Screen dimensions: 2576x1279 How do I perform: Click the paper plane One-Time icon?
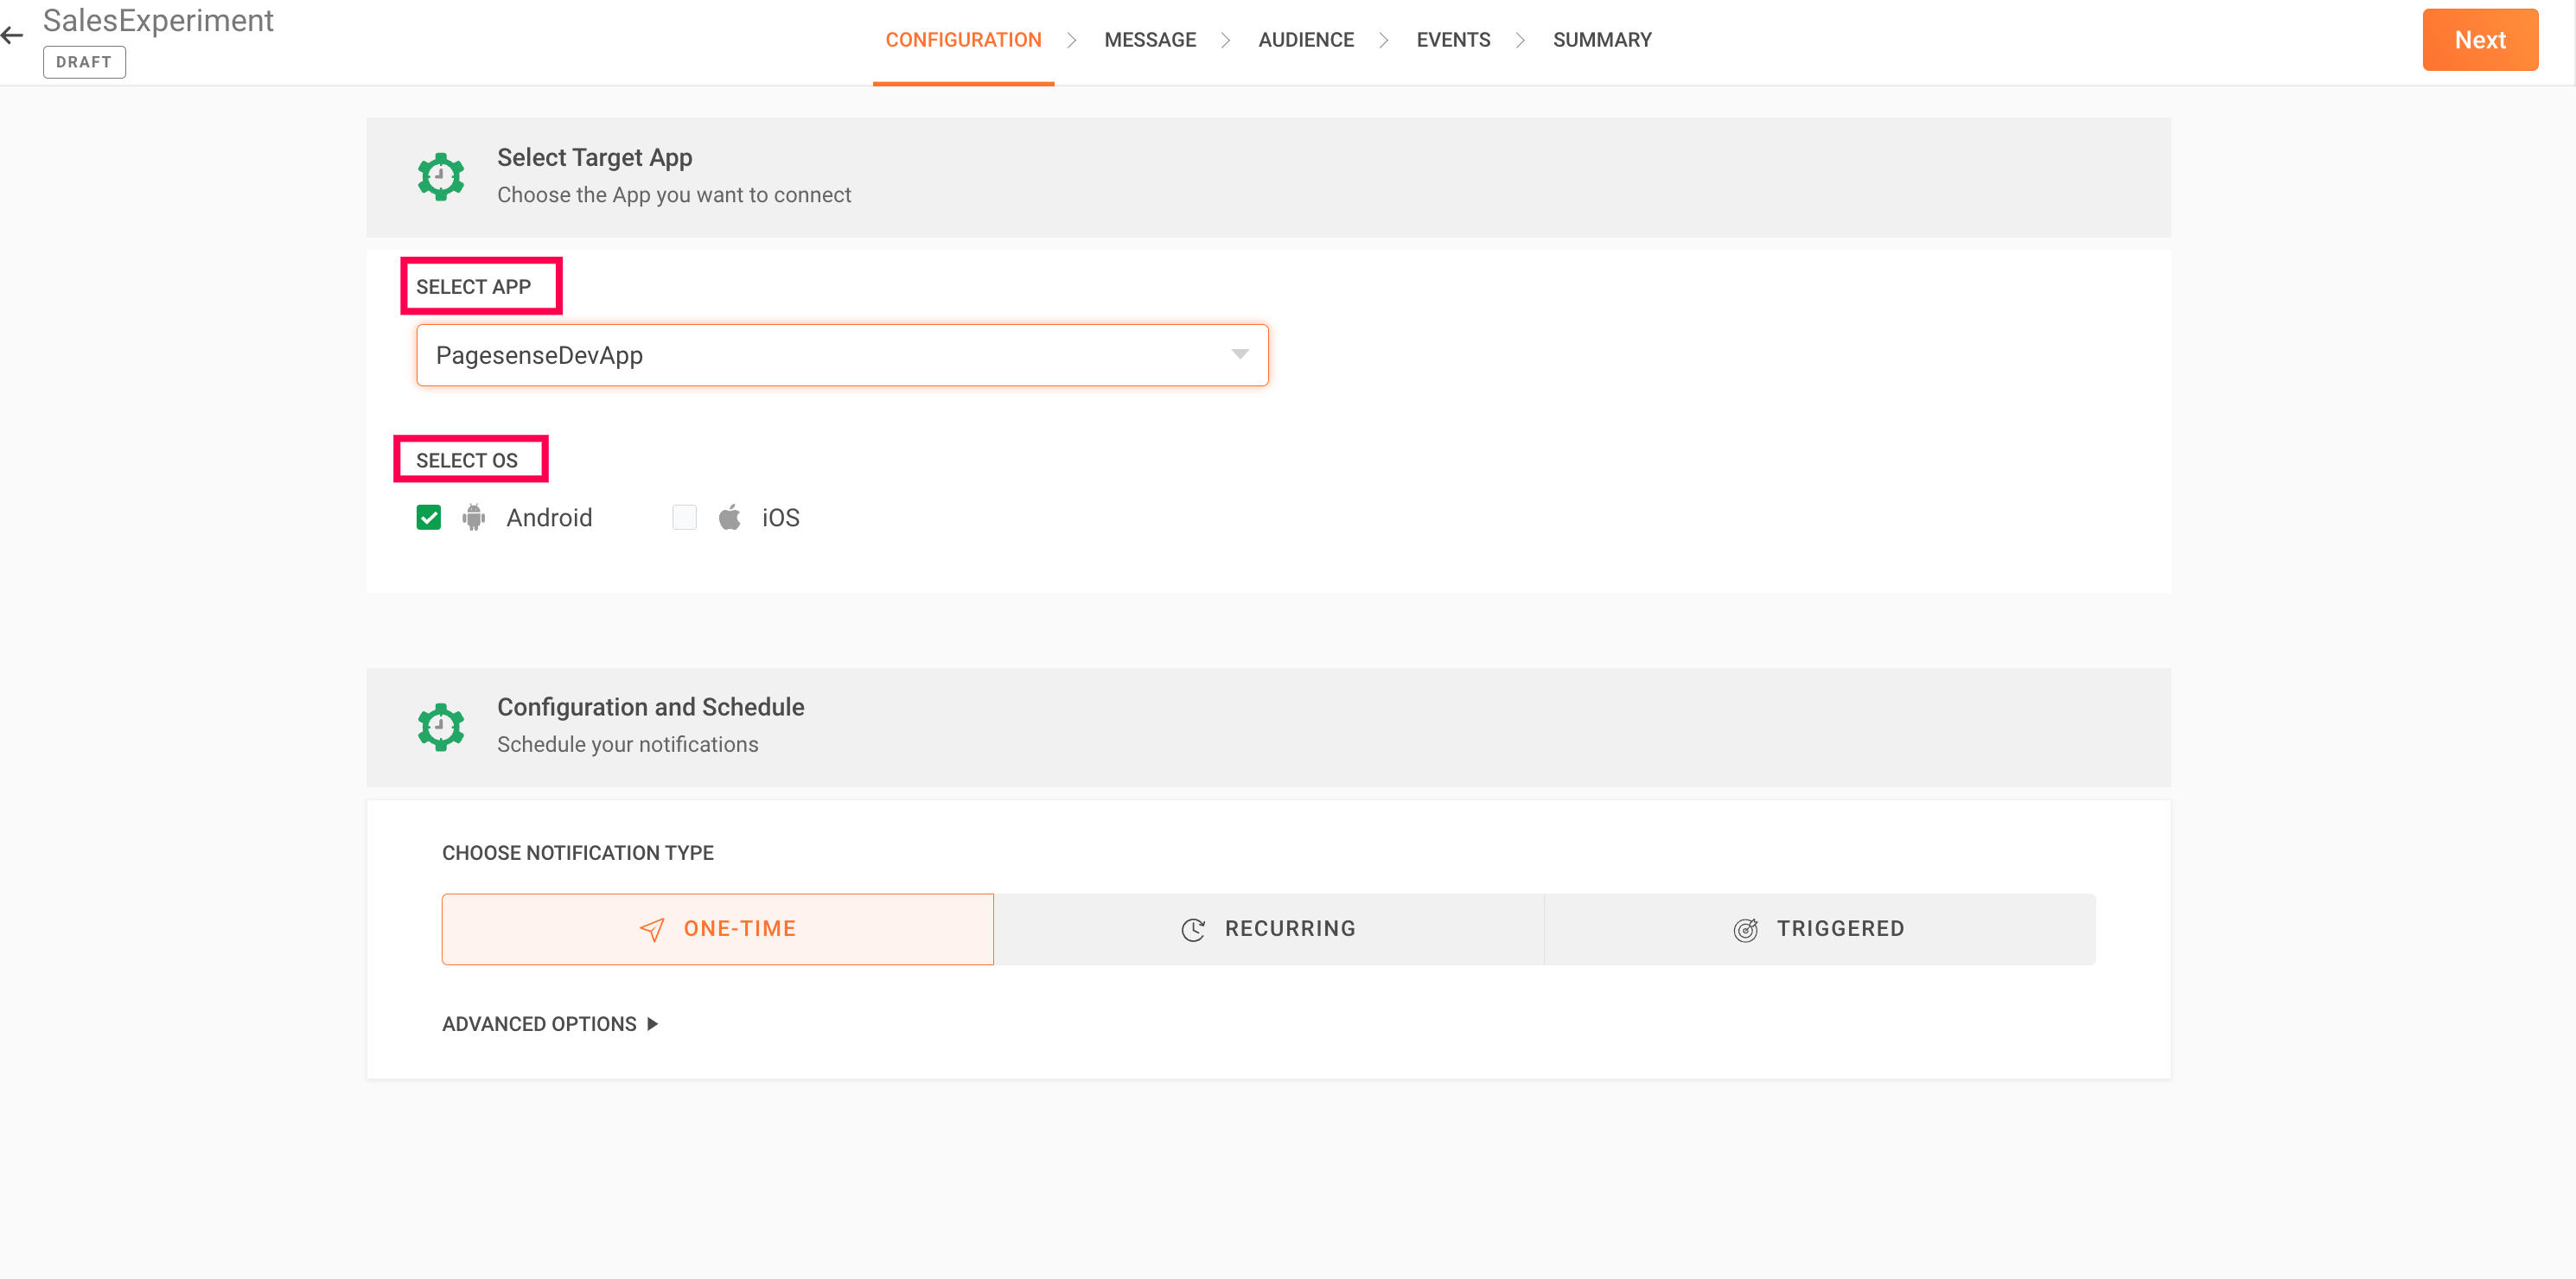coord(652,929)
